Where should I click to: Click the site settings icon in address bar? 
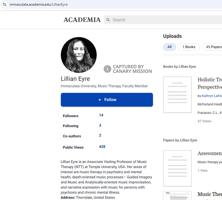pos(4,4)
